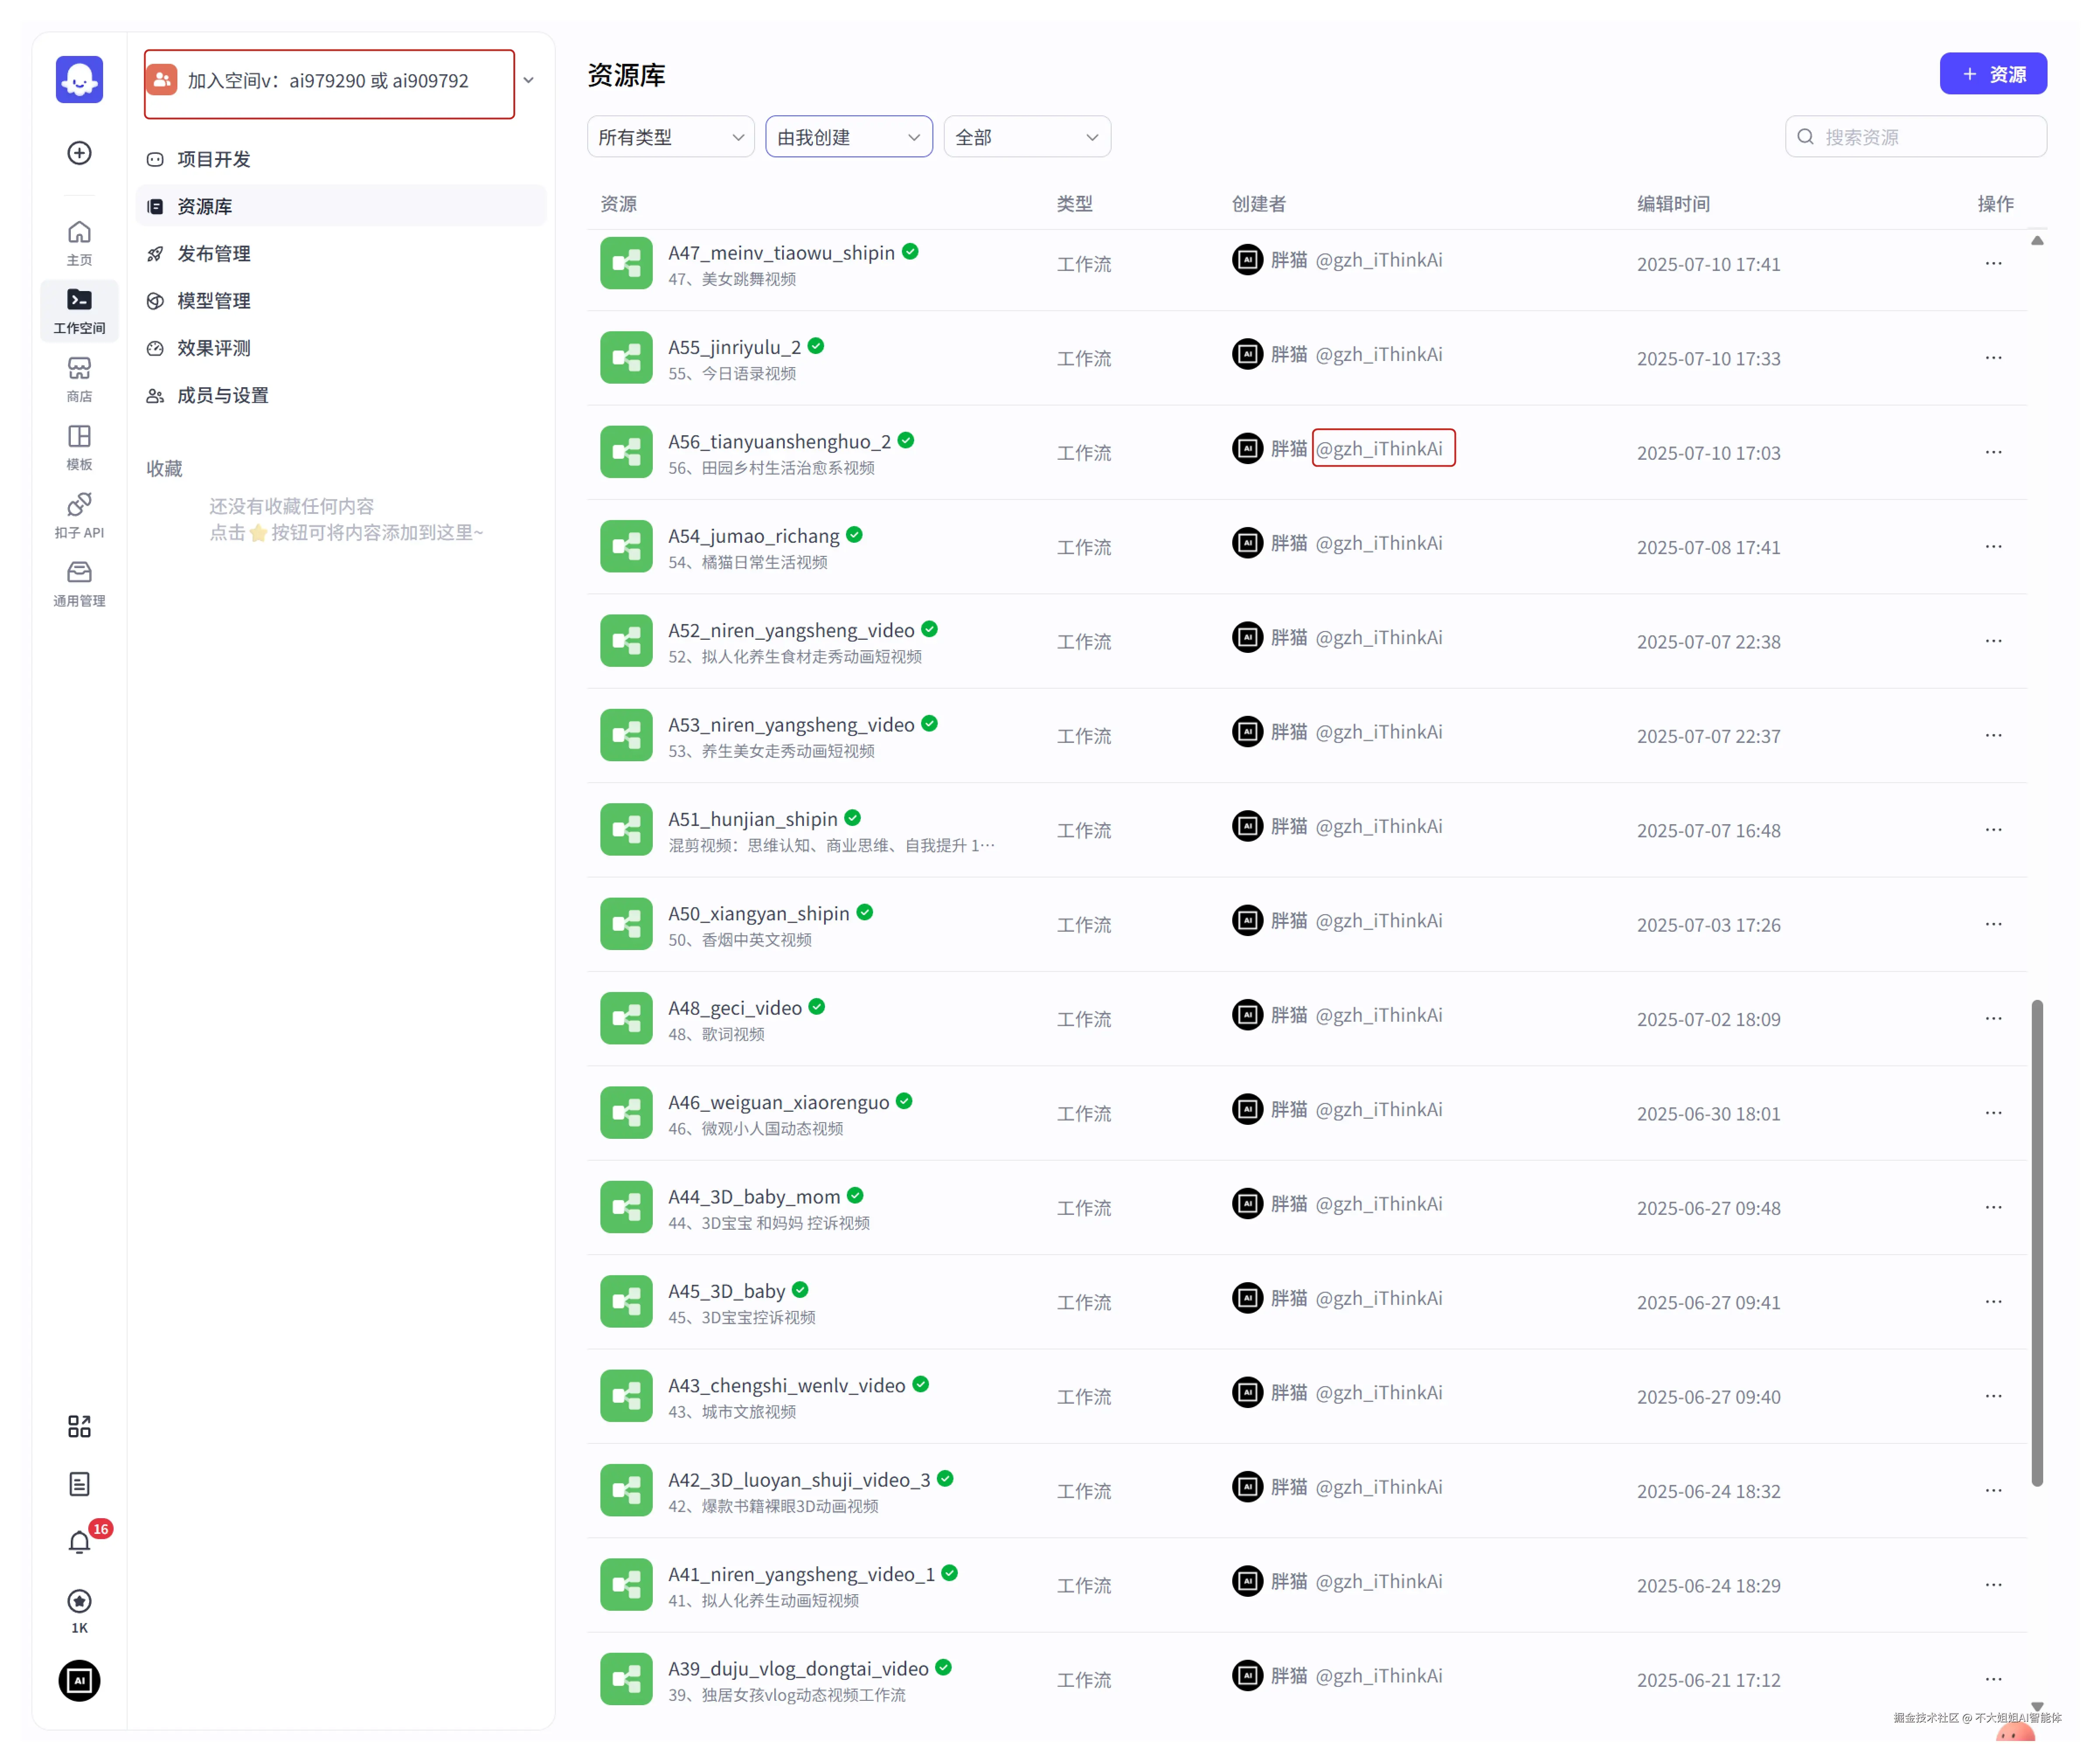Image resolution: width=2100 pixels, height=1762 pixels.
Task: Open 工作空间 workspace icon
Action: point(79,311)
